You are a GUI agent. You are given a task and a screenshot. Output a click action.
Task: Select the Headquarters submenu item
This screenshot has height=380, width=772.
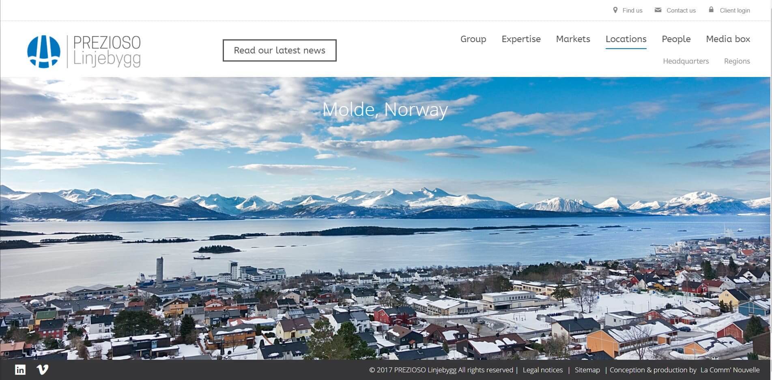coord(686,61)
